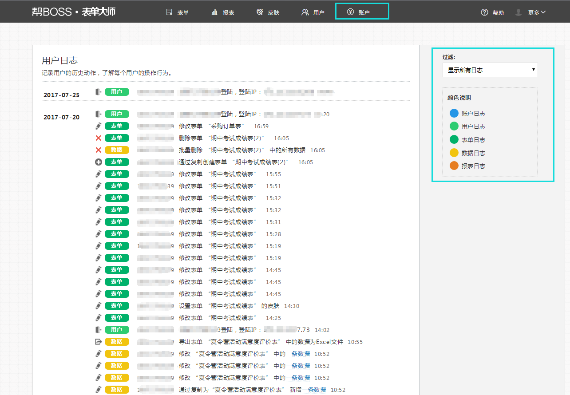Image resolution: width=570 pixels, height=395 pixels.
Task: Click the timestamp 14:02
Action: click(x=322, y=330)
